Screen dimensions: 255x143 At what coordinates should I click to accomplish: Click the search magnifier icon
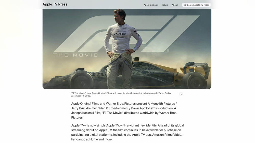click(x=185, y=5)
